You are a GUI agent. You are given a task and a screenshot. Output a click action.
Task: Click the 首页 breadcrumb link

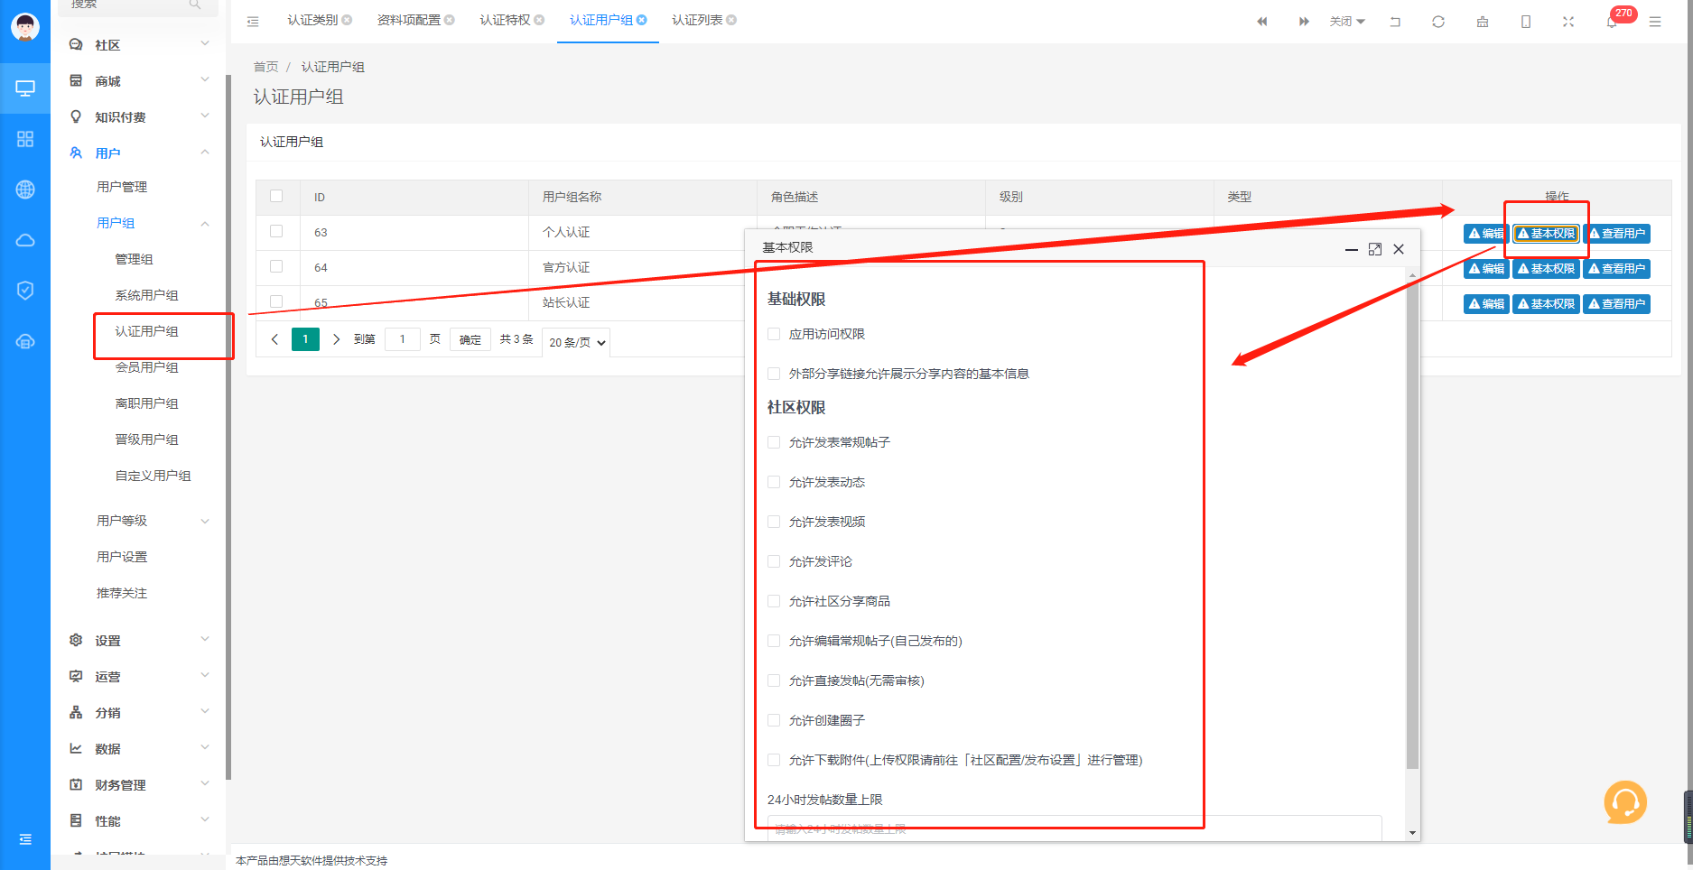pyautogui.click(x=266, y=67)
